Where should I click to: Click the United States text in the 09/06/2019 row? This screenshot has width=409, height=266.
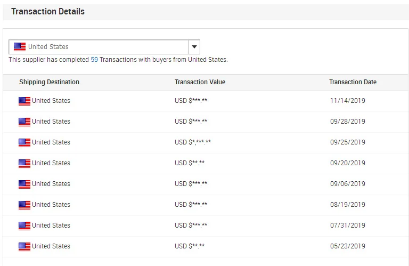pos(51,184)
